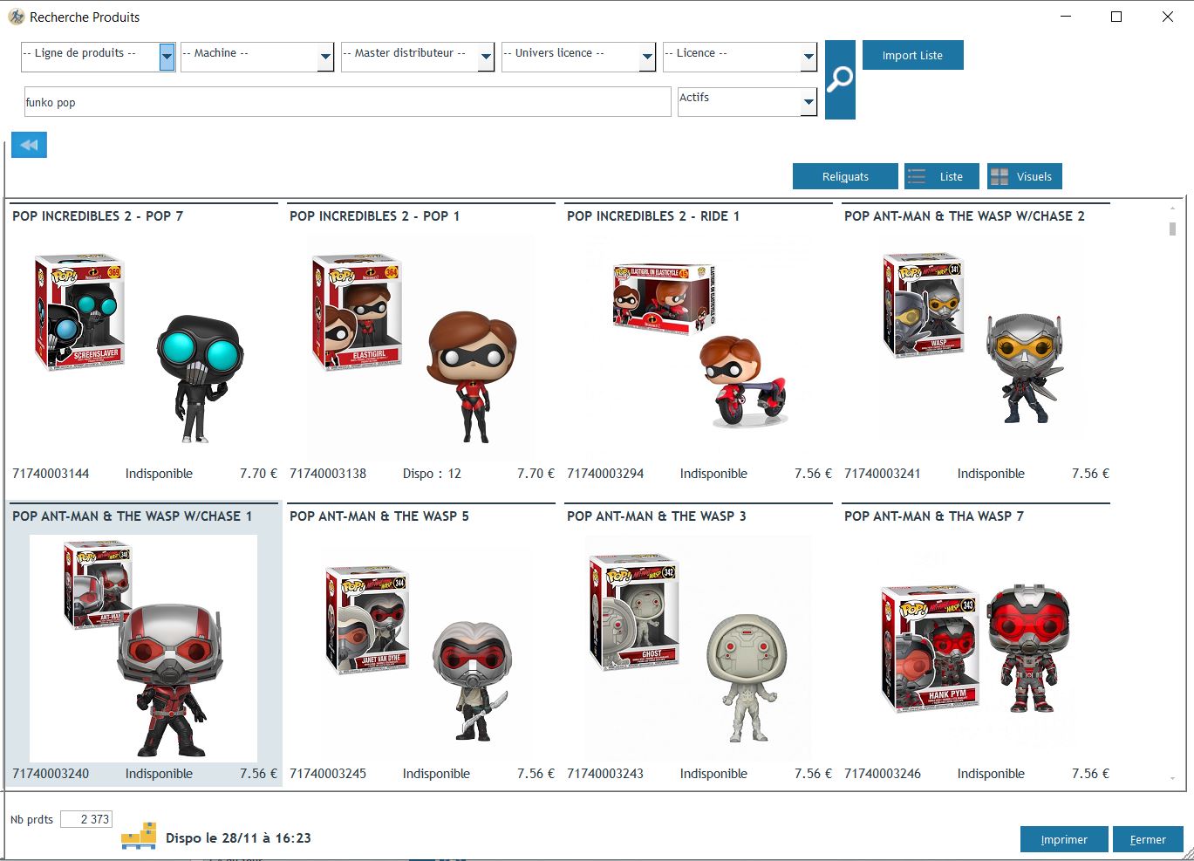Viewport: 1194px width, 861px height.
Task: Click the app icon in title bar
Action: [16, 17]
